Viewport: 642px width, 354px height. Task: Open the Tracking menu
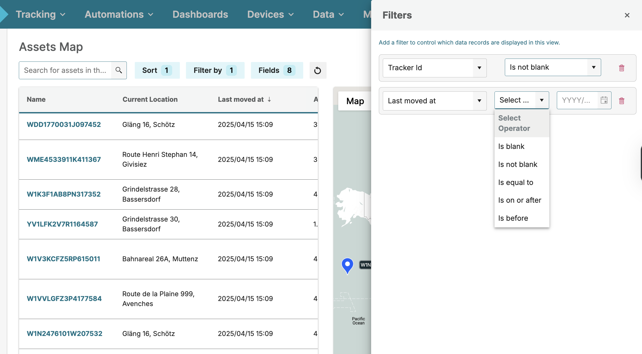click(40, 14)
